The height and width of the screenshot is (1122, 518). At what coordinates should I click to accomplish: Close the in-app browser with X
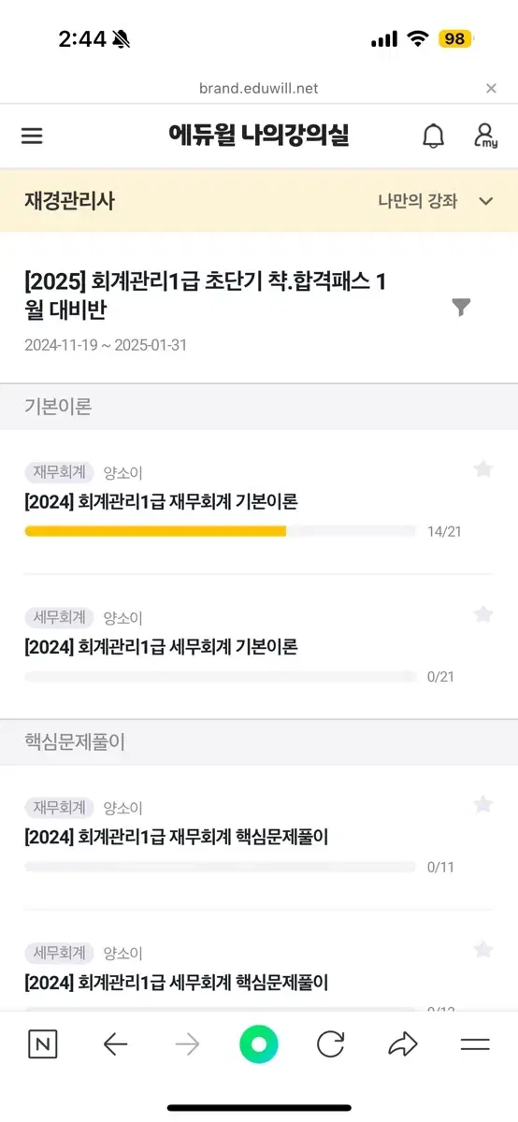click(x=491, y=88)
